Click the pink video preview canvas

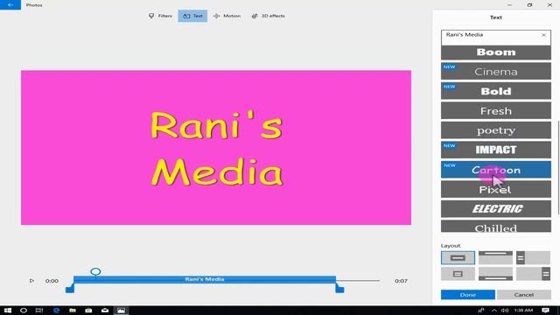coord(216,148)
